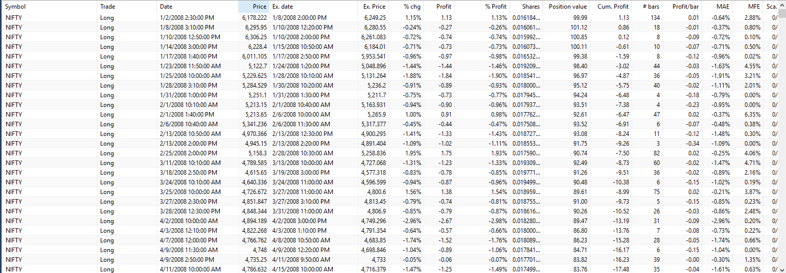This screenshot has width=786, height=273.
Task: Click the scrollbar's bottom down arrow
Action: [x=782, y=269]
